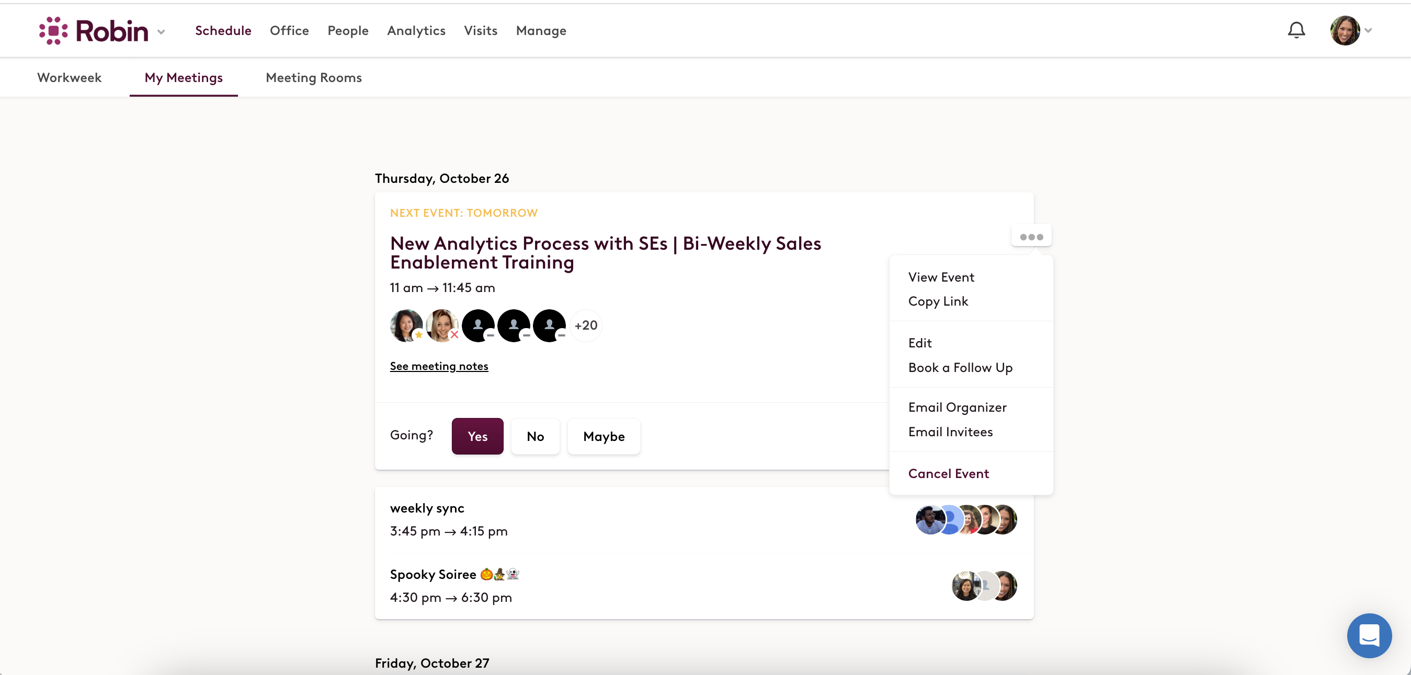The height and width of the screenshot is (675, 1411).
Task: Open the profile menu chevron
Action: 1368,31
